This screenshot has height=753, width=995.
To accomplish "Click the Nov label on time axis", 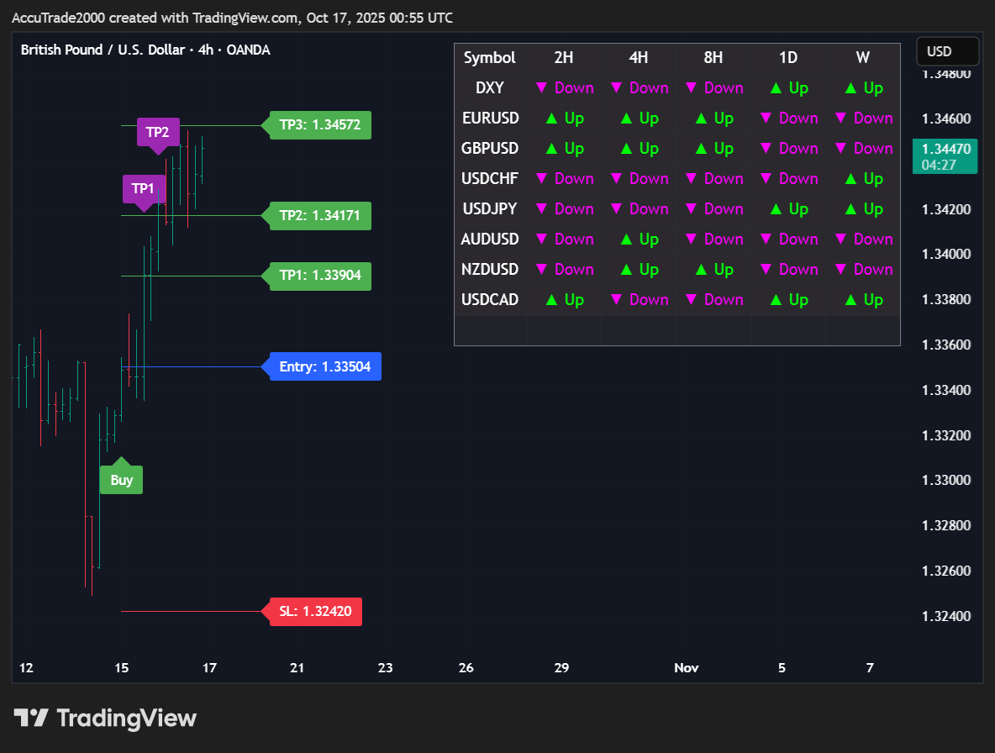I will [687, 668].
